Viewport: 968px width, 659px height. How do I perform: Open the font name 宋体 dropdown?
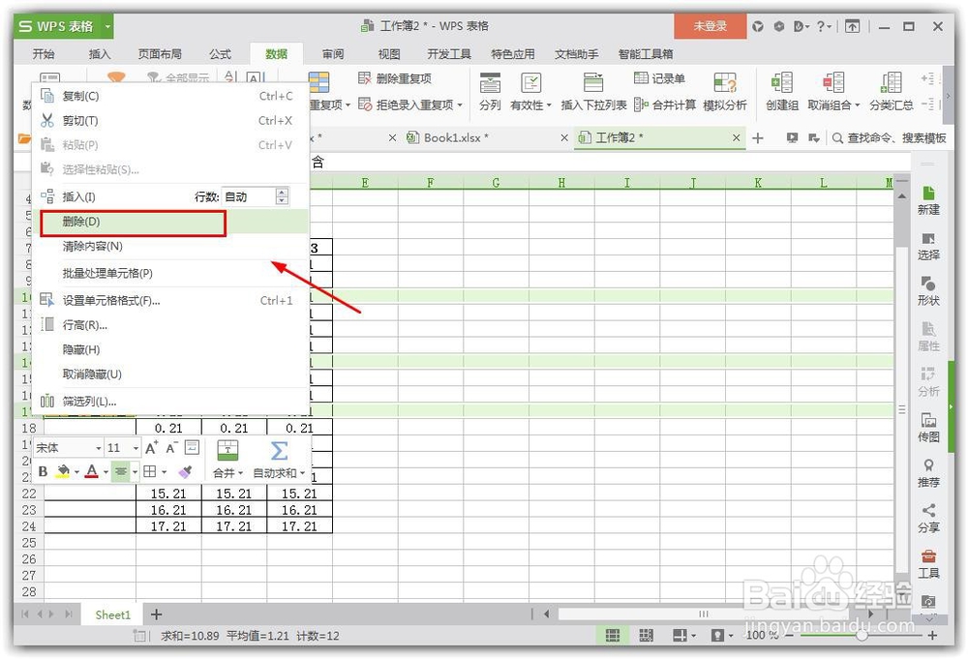click(x=98, y=448)
